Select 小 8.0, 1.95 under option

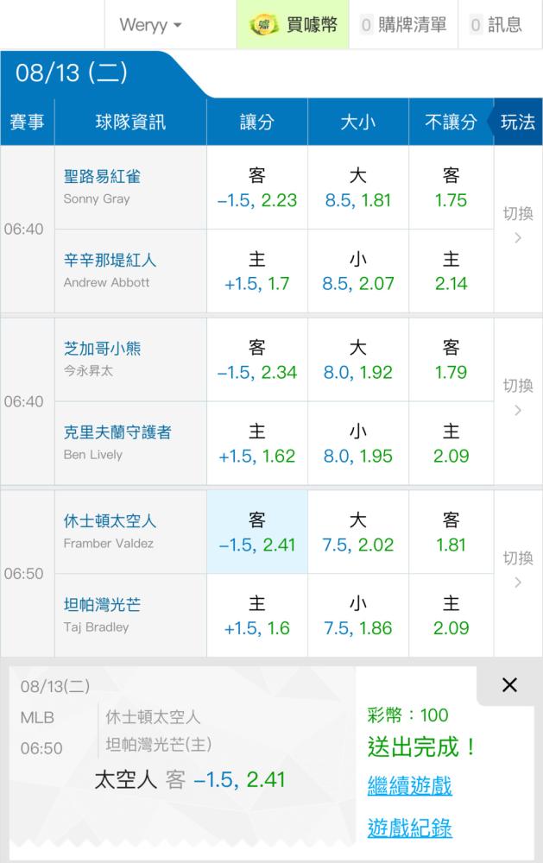pyautogui.click(x=358, y=443)
